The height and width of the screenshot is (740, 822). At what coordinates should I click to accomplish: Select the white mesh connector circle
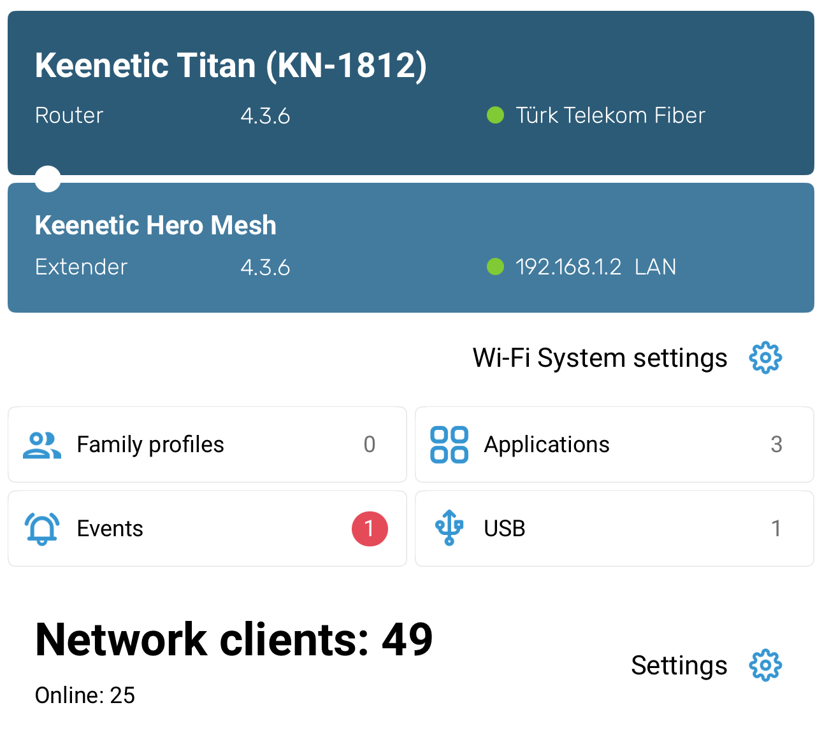tap(48, 179)
